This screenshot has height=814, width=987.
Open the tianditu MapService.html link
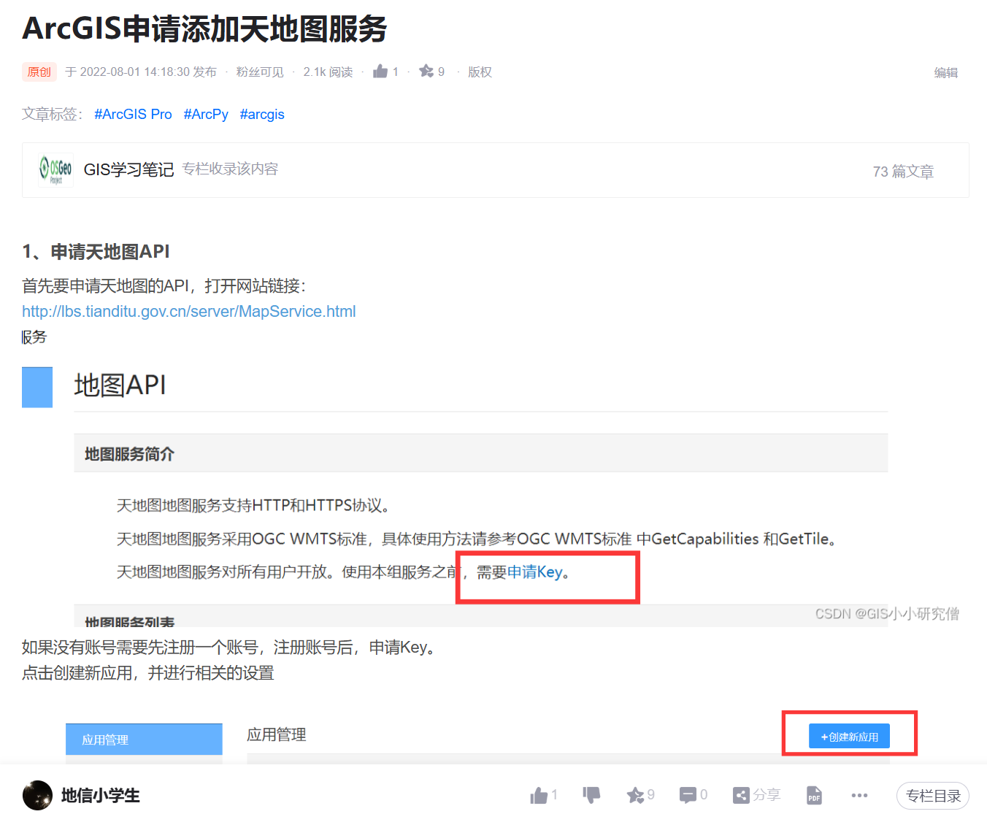189,312
